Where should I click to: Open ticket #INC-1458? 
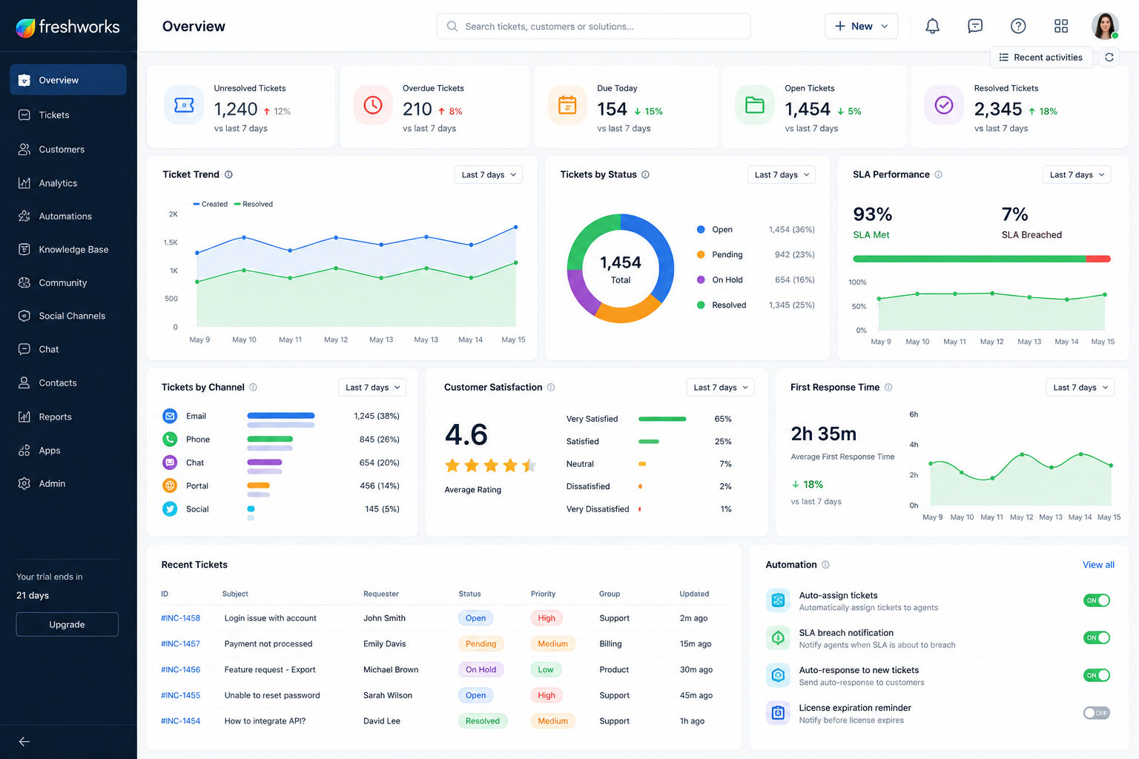click(x=181, y=618)
